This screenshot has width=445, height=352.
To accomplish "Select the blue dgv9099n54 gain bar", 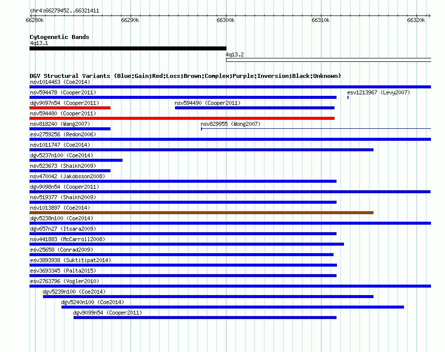I will [x=205, y=318].
